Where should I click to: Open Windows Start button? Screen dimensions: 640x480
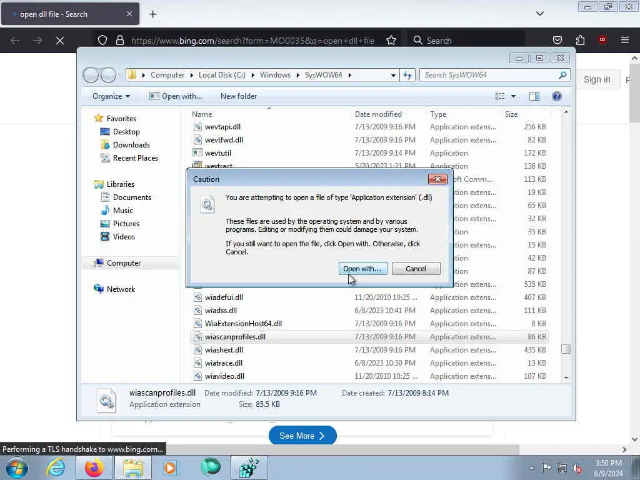pyautogui.click(x=16, y=467)
